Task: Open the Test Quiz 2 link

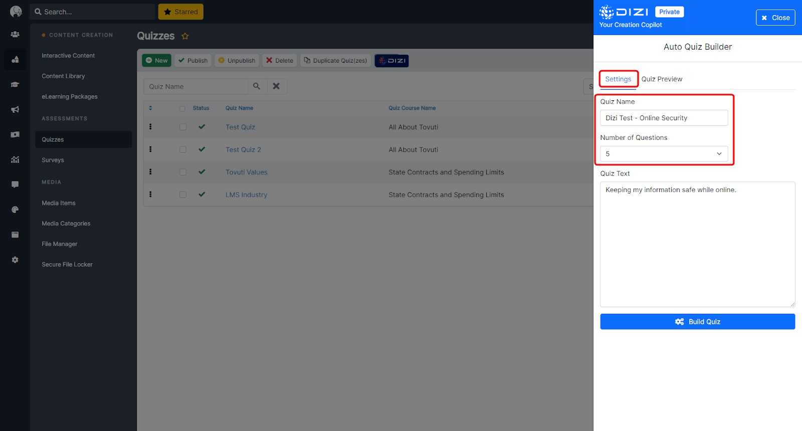Action: click(243, 150)
